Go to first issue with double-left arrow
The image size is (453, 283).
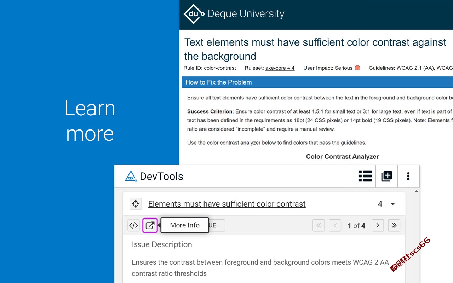tap(319, 225)
